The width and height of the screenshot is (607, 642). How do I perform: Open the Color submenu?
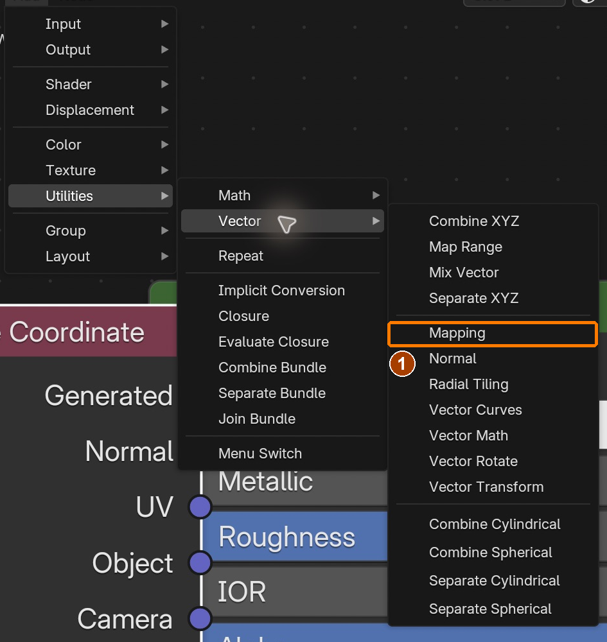[91, 144]
